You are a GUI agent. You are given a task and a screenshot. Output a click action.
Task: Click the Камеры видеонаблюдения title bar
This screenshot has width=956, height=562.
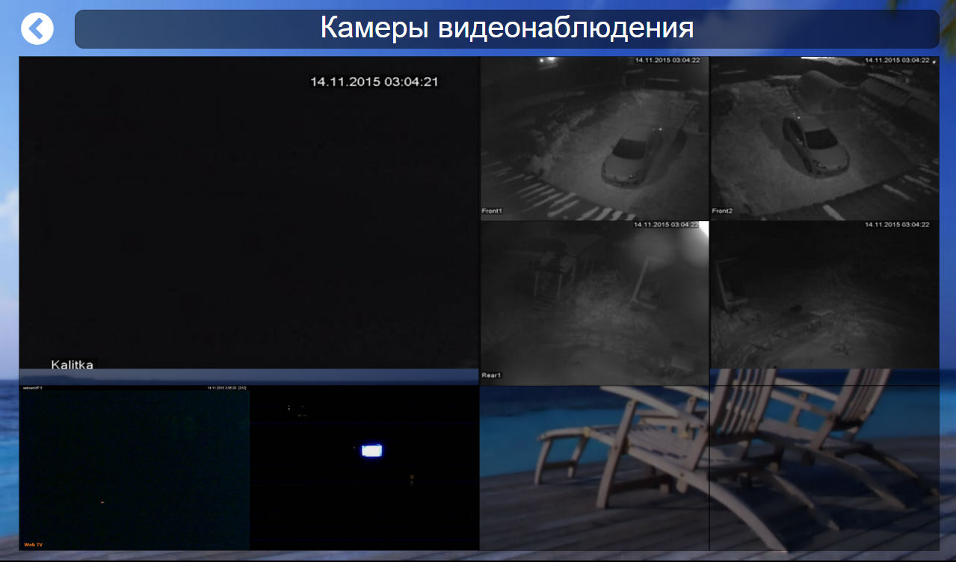(x=507, y=29)
